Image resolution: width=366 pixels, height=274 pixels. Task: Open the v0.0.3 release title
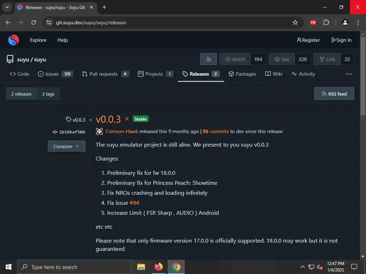pyautogui.click(x=108, y=119)
